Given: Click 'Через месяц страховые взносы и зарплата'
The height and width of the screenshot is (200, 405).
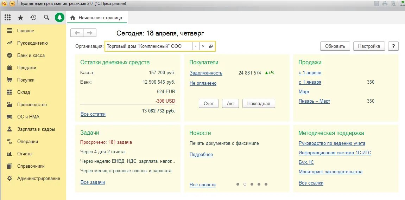Looking at the screenshot, I should point(126,171).
